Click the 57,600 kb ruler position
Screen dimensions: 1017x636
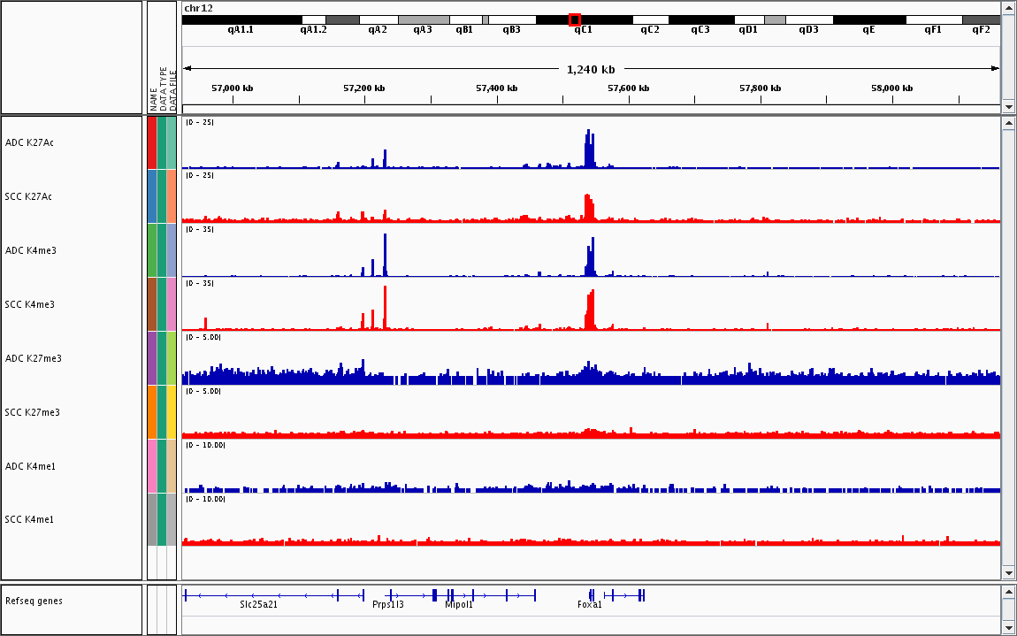click(x=630, y=88)
